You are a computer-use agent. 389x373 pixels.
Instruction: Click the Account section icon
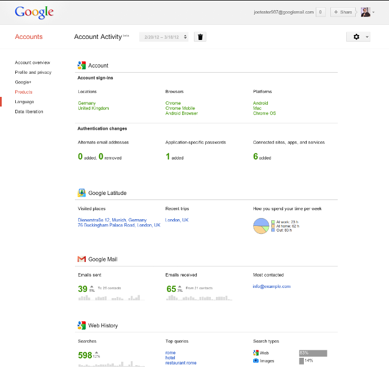[x=82, y=65]
